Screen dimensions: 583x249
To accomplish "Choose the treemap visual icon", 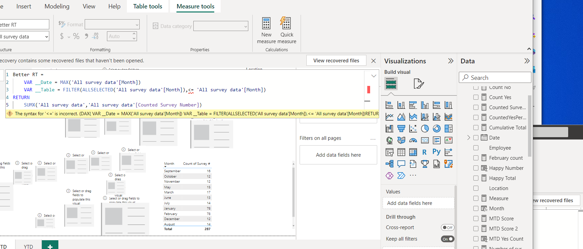I will 448,128.
